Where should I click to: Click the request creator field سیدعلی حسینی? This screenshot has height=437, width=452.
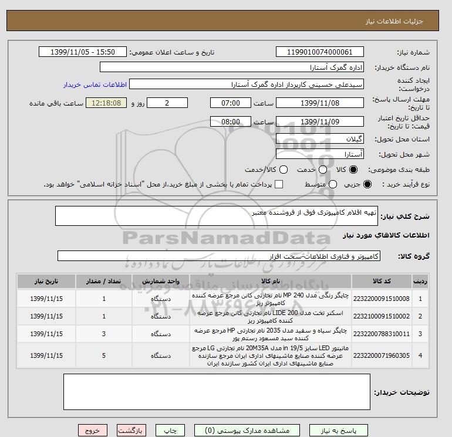click(x=247, y=84)
